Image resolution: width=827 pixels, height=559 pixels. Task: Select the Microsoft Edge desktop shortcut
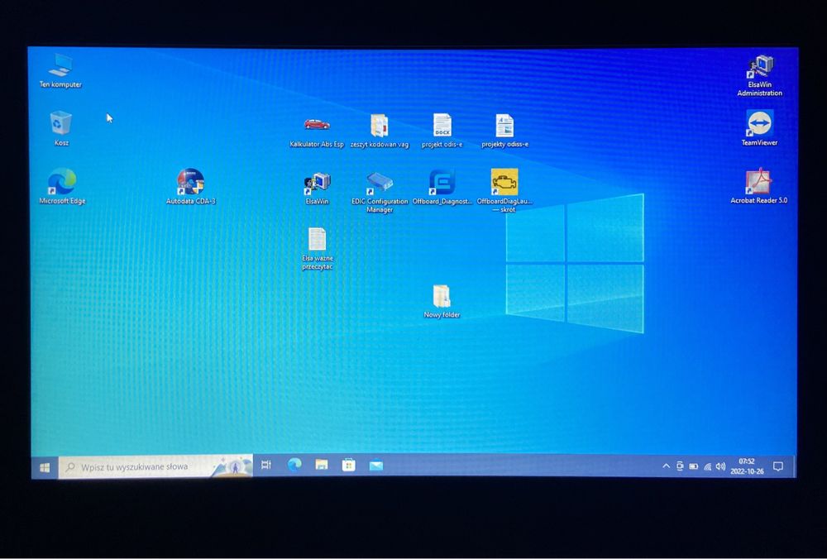62,186
